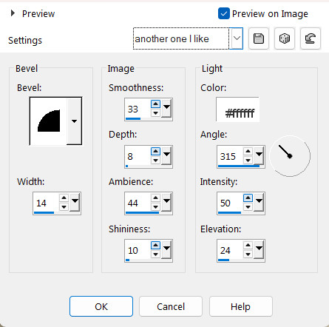The width and height of the screenshot is (329, 327).
Task: Click the Cancel button
Action: tap(171, 306)
